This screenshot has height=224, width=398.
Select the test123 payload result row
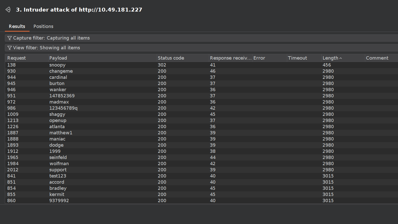coord(201,176)
